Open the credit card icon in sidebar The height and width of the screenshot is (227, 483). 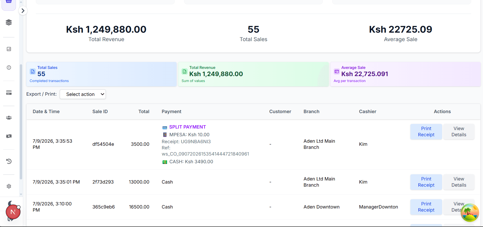pos(9,93)
